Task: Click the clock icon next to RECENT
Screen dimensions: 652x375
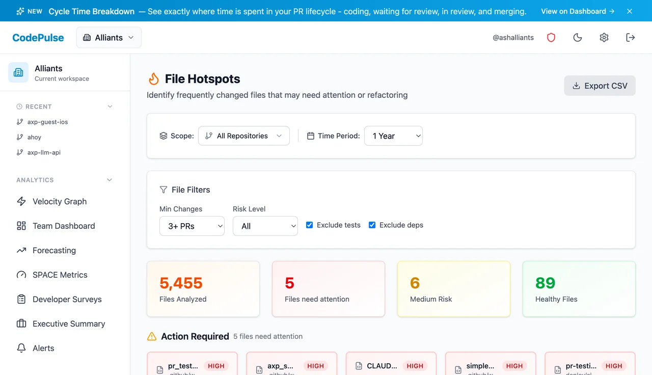Action: [x=19, y=106]
